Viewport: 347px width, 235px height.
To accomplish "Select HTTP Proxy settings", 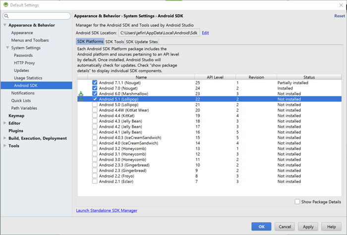I will point(24,63).
